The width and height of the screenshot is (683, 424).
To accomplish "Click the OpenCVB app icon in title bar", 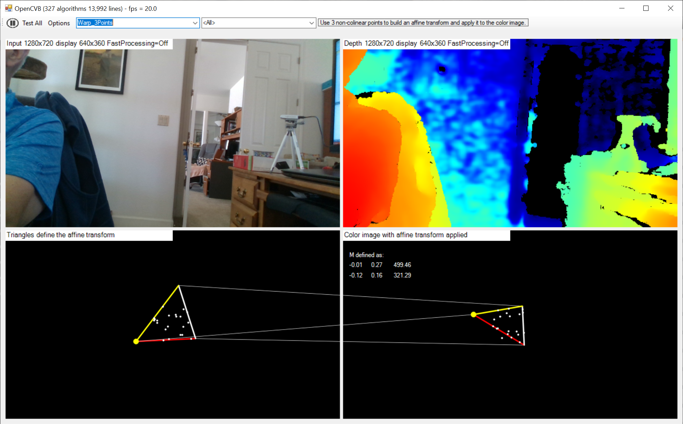I will pyautogui.click(x=8, y=8).
